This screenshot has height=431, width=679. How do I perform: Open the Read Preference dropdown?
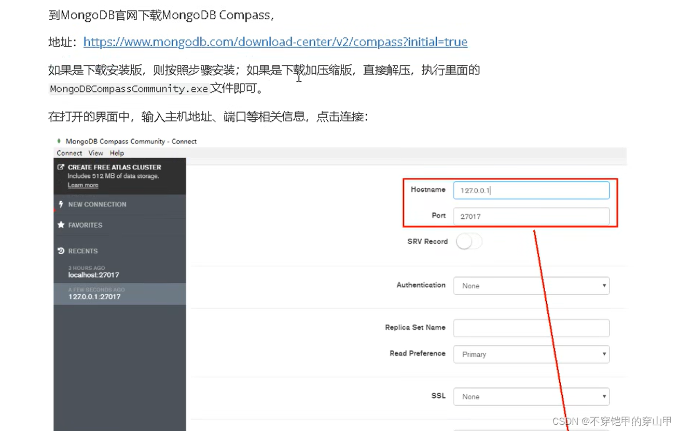531,354
